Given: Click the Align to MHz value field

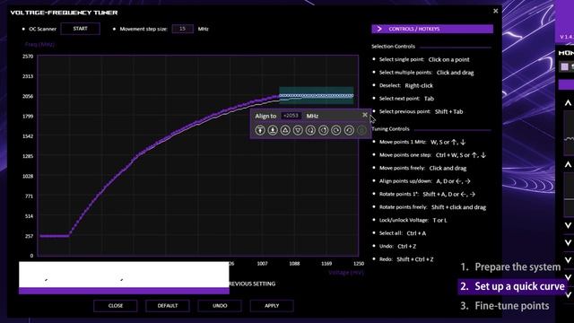Looking at the screenshot, I should coord(291,116).
